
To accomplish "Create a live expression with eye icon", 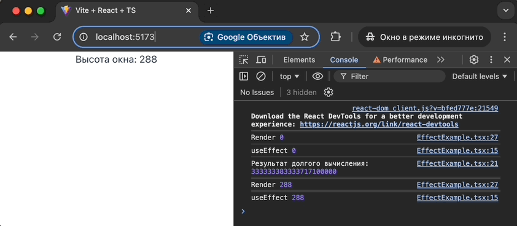I will click(x=317, y=77).
